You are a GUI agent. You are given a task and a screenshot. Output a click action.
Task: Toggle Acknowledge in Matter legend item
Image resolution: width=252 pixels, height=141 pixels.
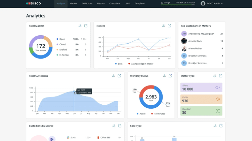point(140,64)
